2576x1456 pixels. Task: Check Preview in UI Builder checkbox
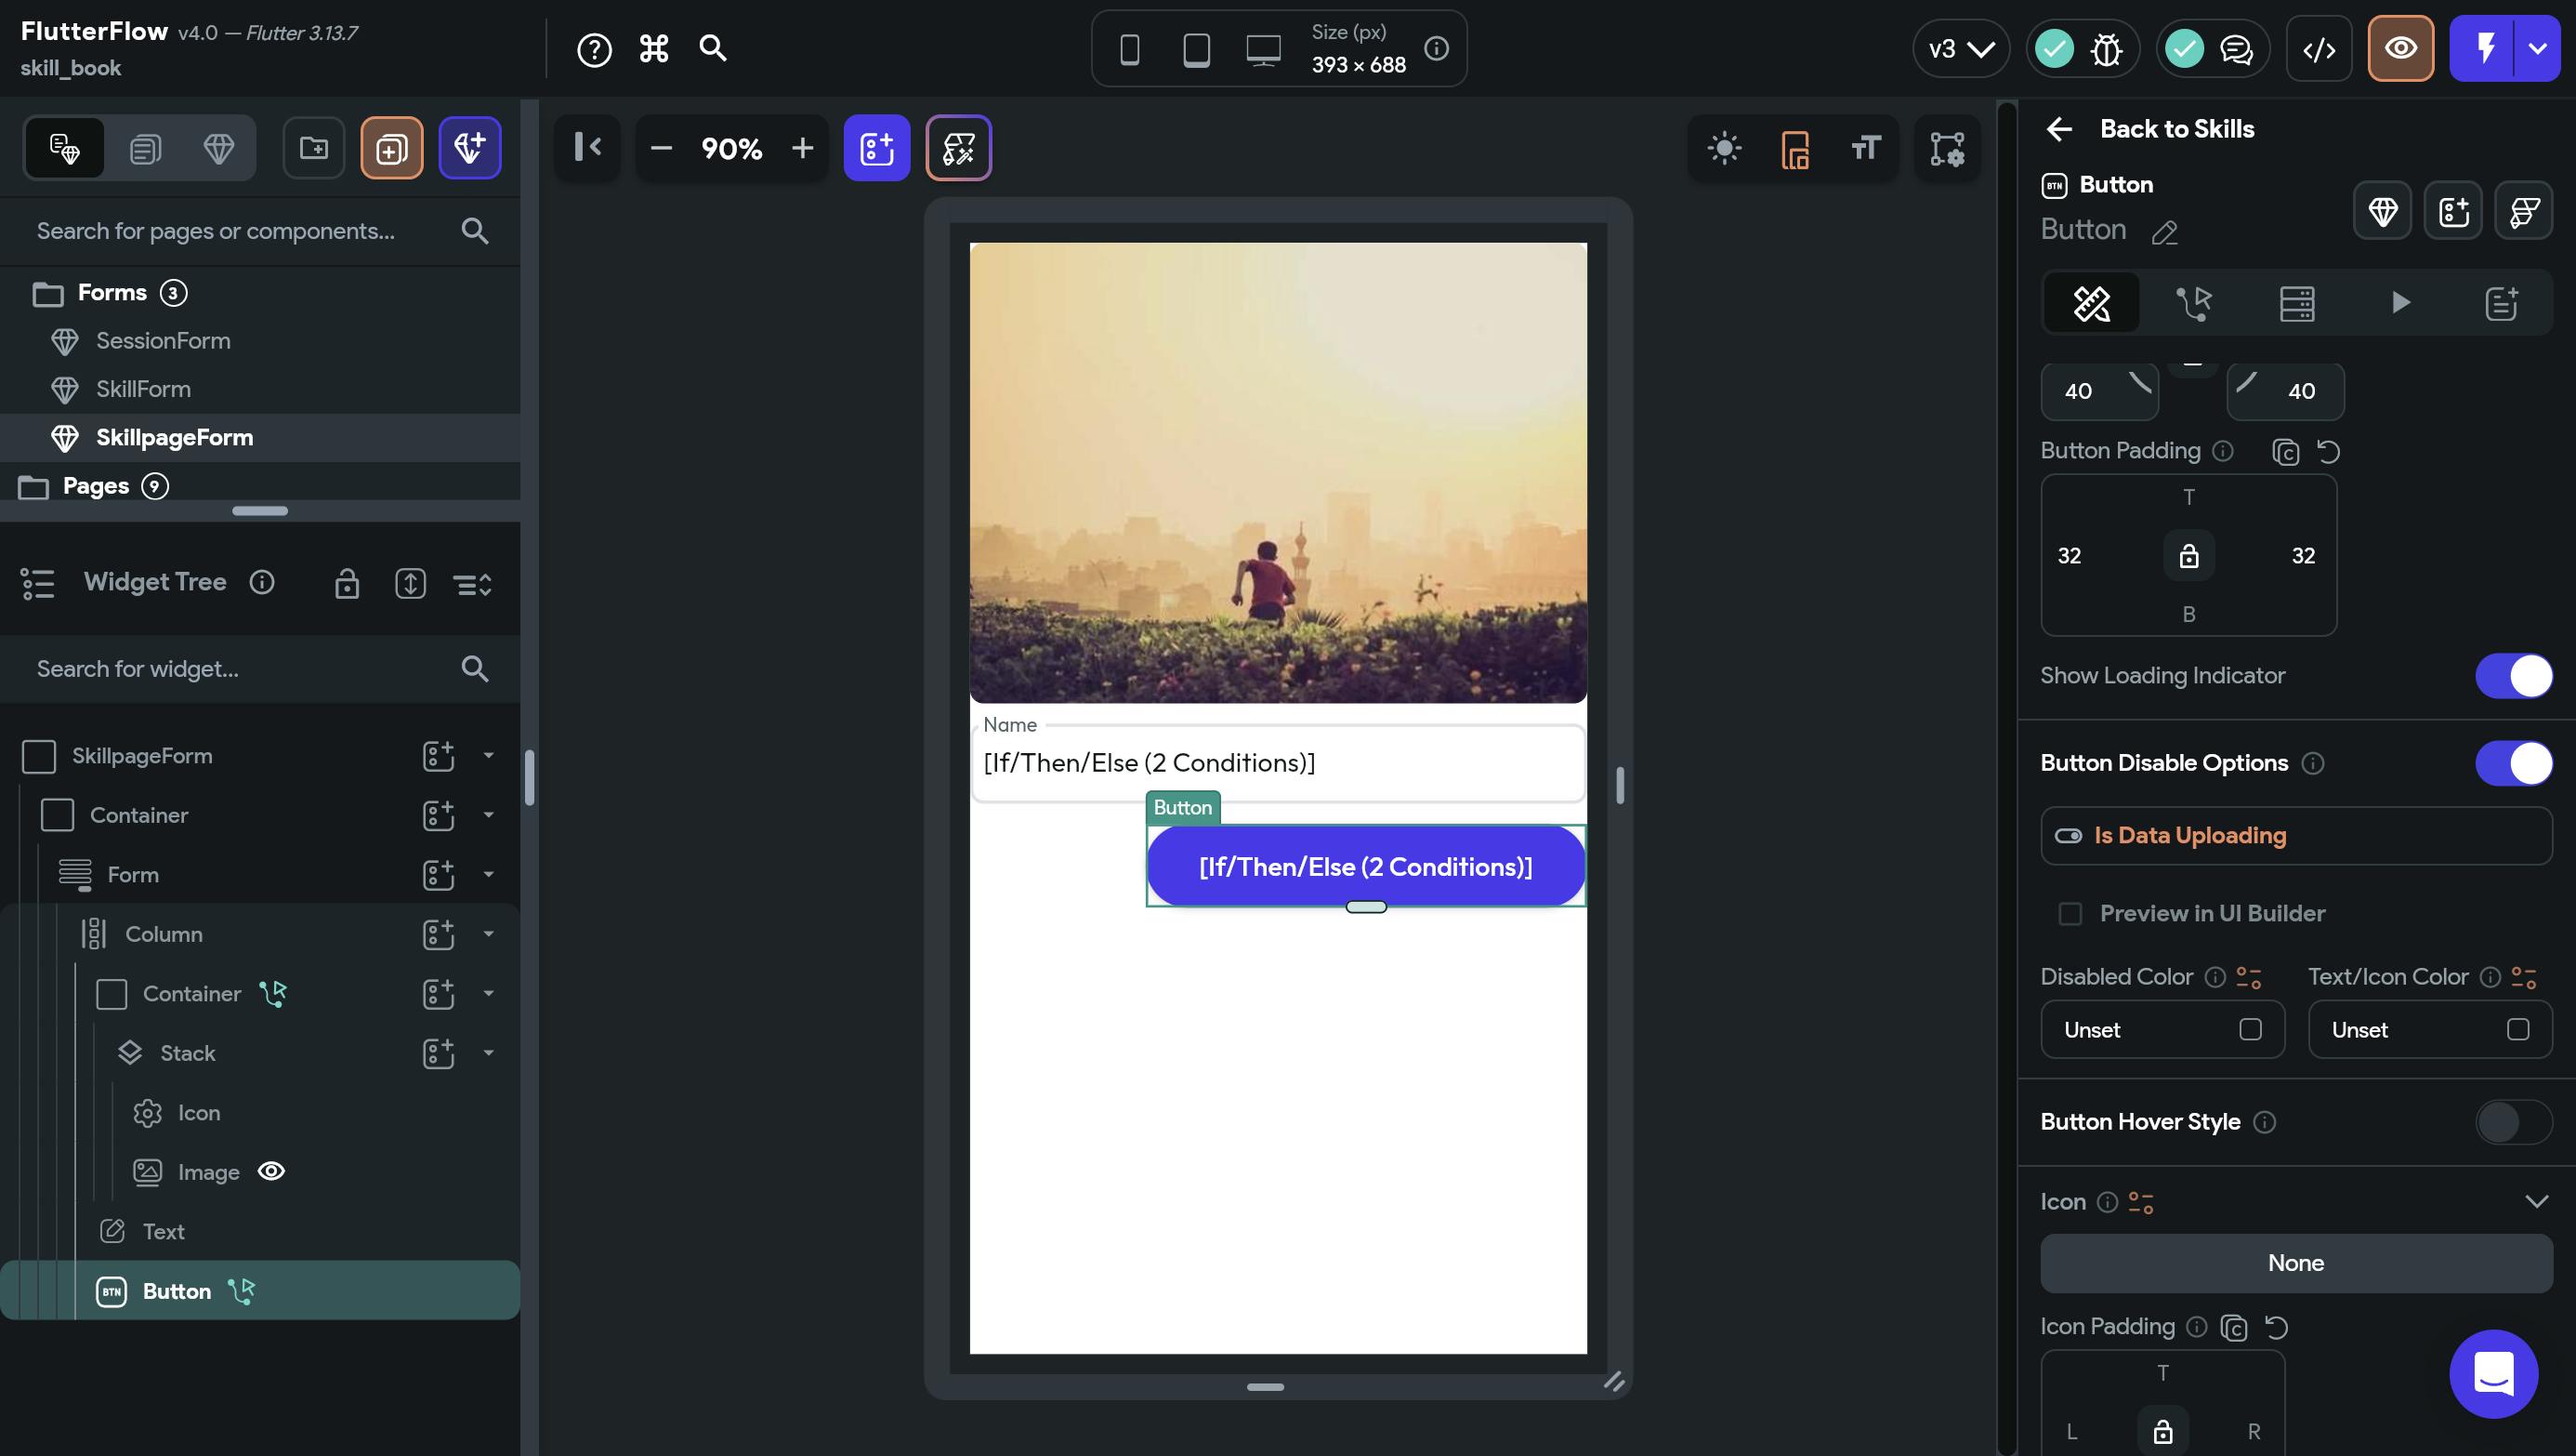(x=2070, y=914)
